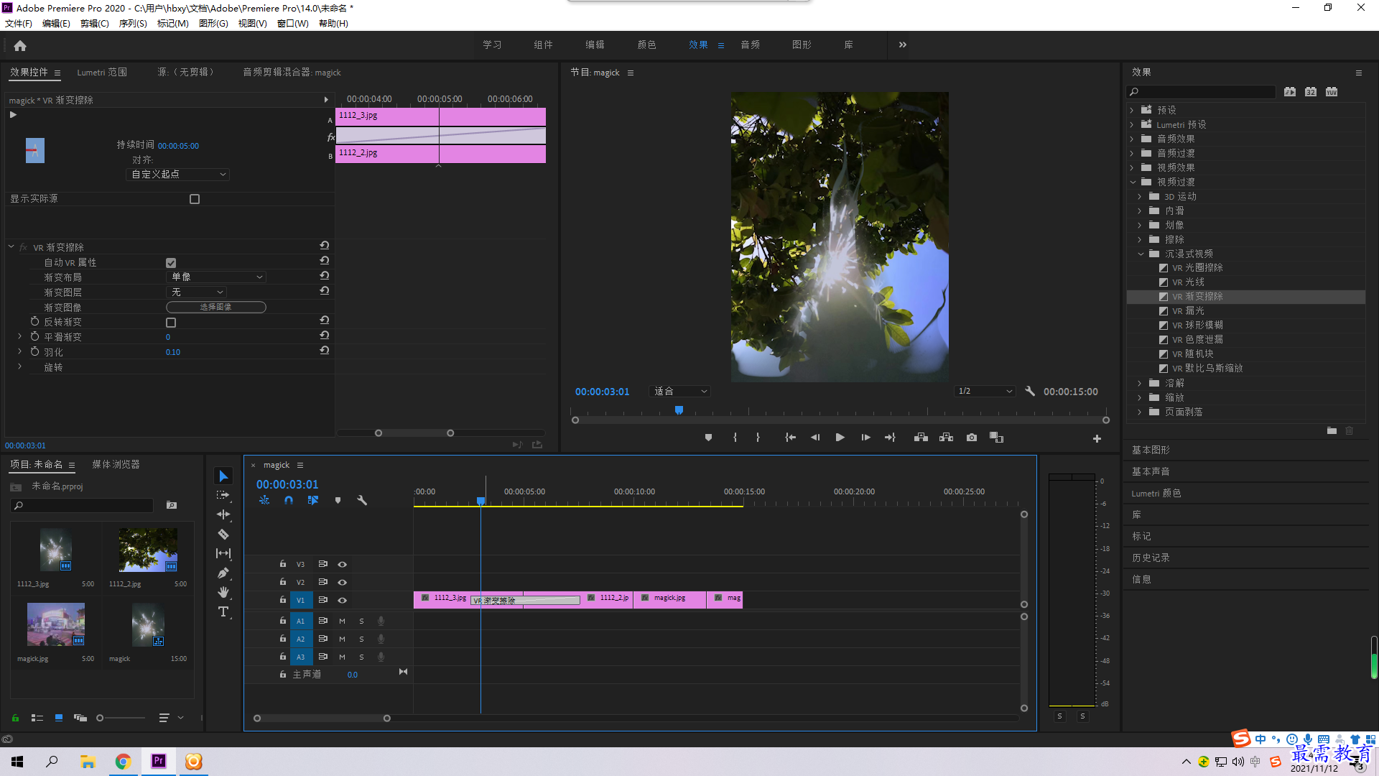
Task: Open the 渐变布局 dropdown
Action: pos(216,277)
